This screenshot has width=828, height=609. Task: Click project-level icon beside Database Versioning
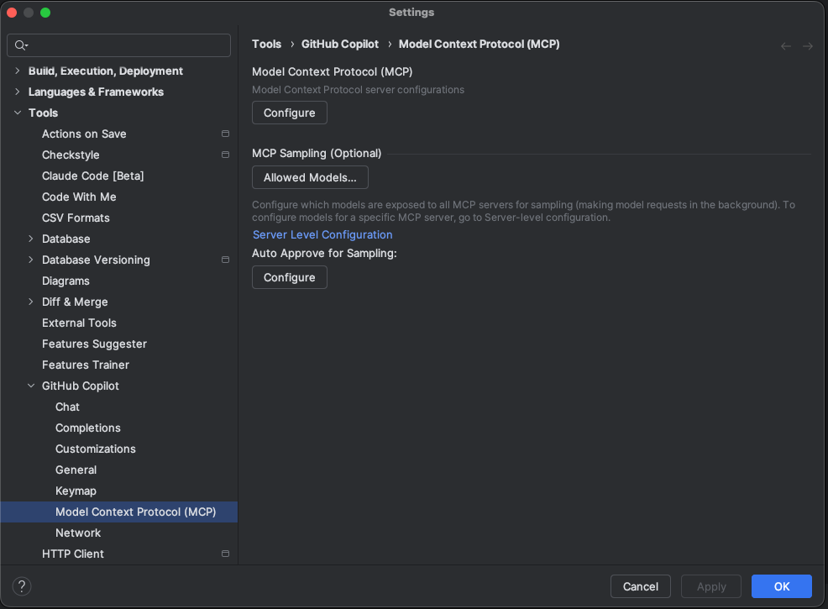point(226,260)
